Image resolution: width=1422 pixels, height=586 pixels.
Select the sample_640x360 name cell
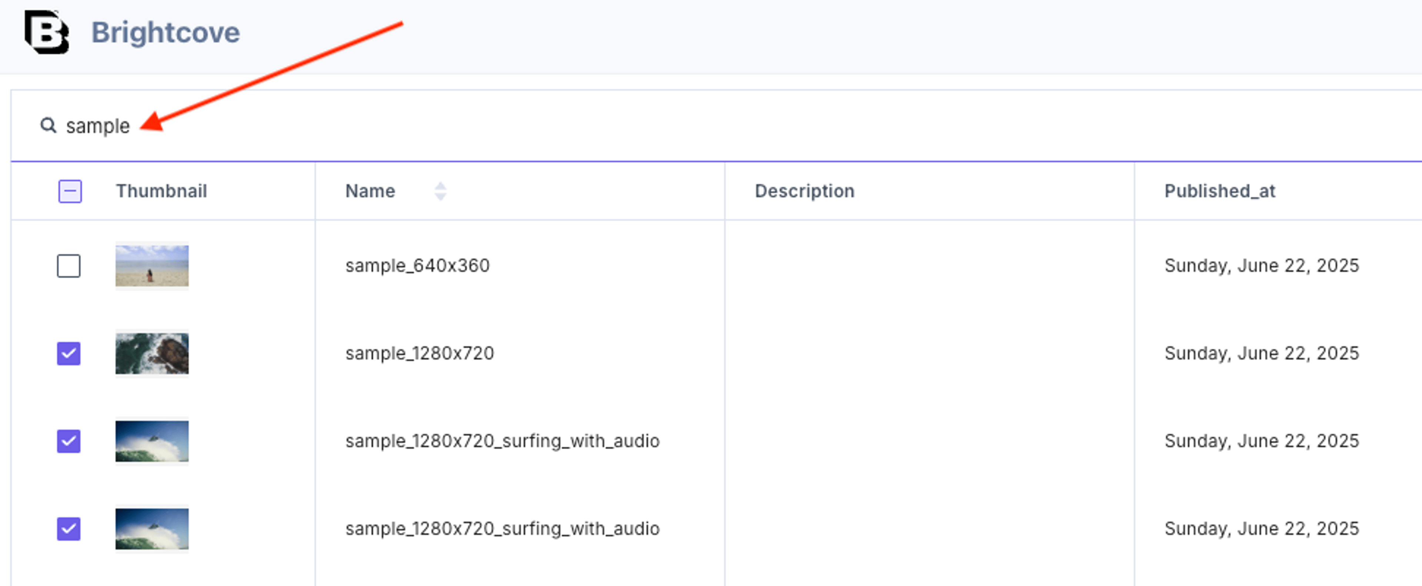[x=417, y=266]
